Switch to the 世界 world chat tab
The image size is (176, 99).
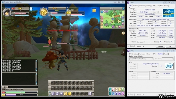18,90
